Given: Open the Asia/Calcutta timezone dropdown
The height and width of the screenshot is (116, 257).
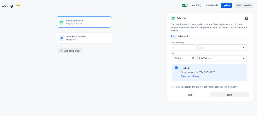Looking at the screenshot, I should (x=222, y=58).
